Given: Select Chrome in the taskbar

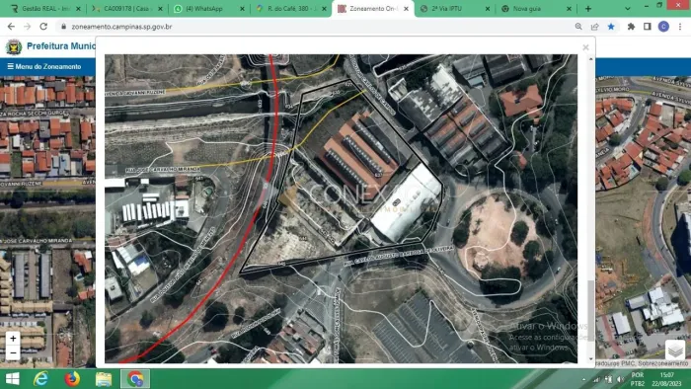Looking at the screenshot, I should (135, 379).
